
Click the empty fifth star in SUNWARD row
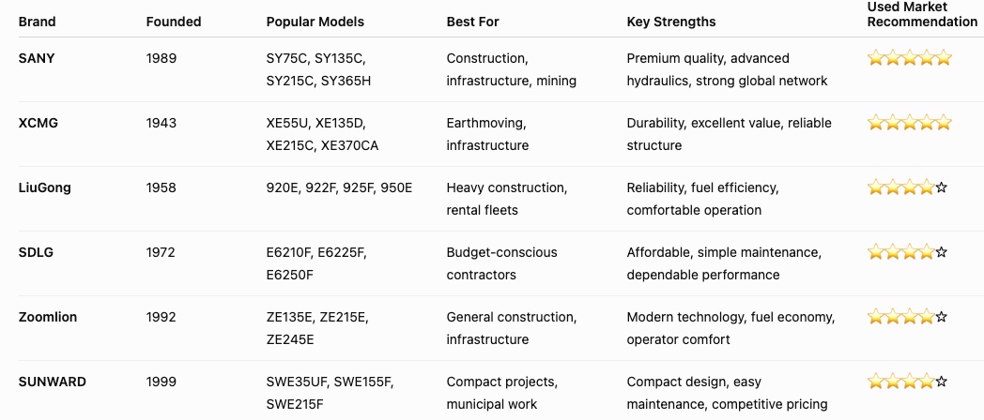tap(942, 382)
